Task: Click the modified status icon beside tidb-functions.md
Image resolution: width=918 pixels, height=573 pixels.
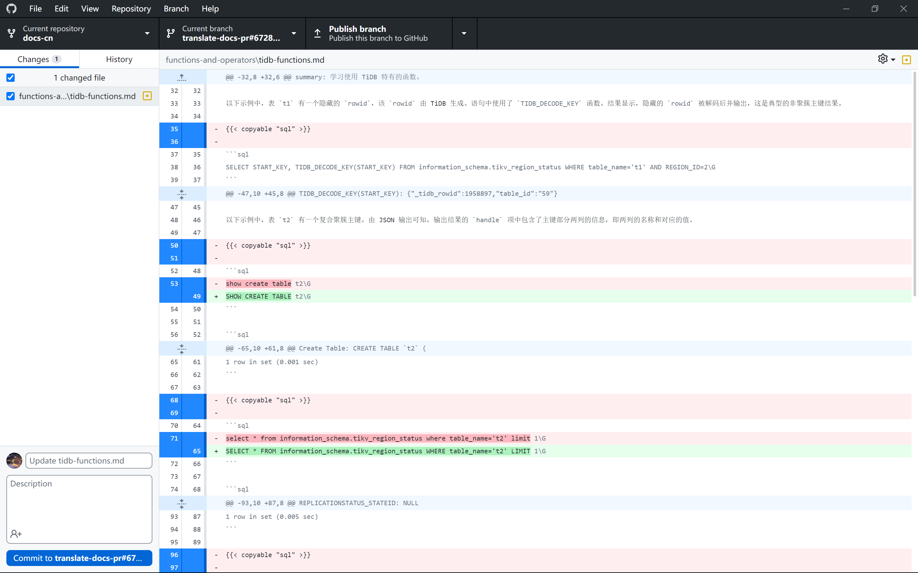Action: 147,96
